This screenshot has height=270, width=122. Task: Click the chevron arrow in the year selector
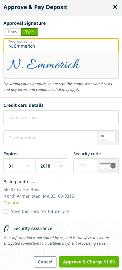60,166
